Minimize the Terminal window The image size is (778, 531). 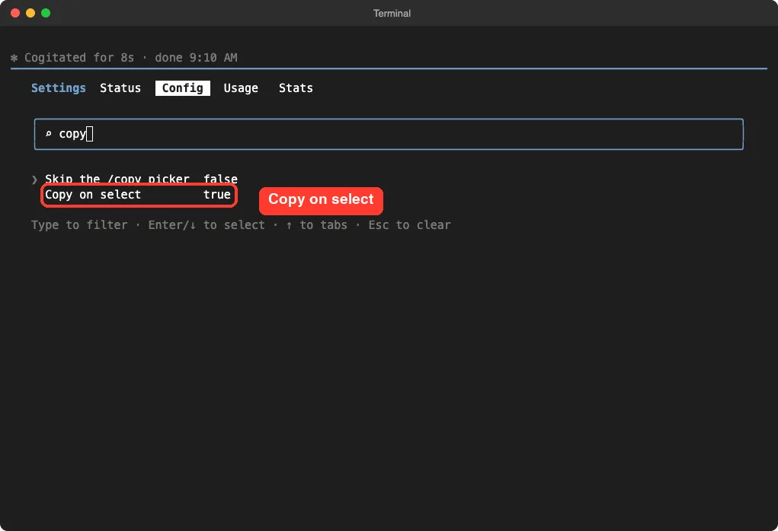[x=30, y=13]
